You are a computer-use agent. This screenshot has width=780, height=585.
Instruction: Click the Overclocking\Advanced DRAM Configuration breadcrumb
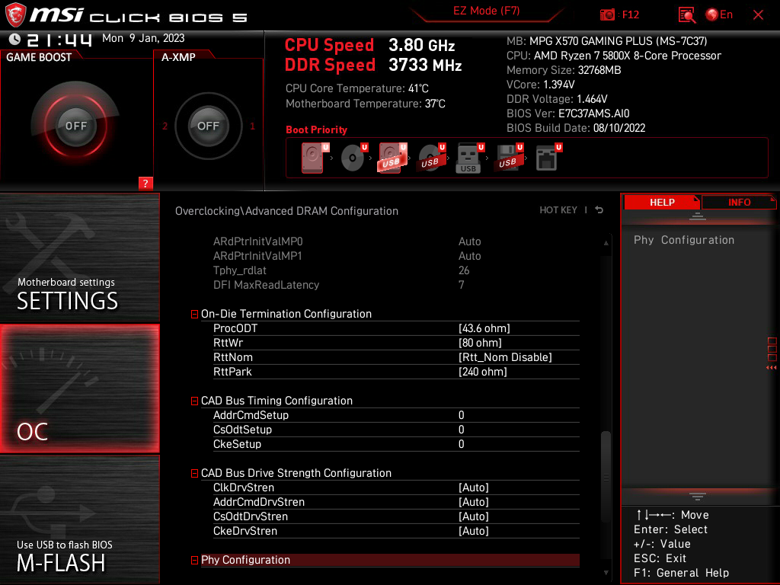[x=286, y=211]
